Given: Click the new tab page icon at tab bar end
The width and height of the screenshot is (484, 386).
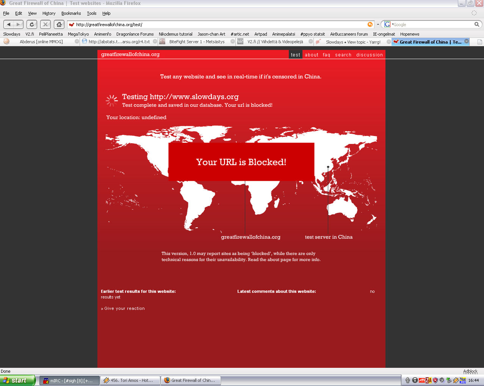Looking at the screenshot, I should 479,42.
